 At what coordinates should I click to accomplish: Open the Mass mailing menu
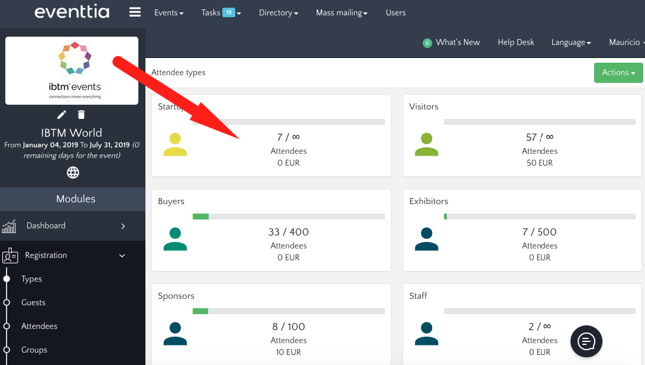pos(342,12)
